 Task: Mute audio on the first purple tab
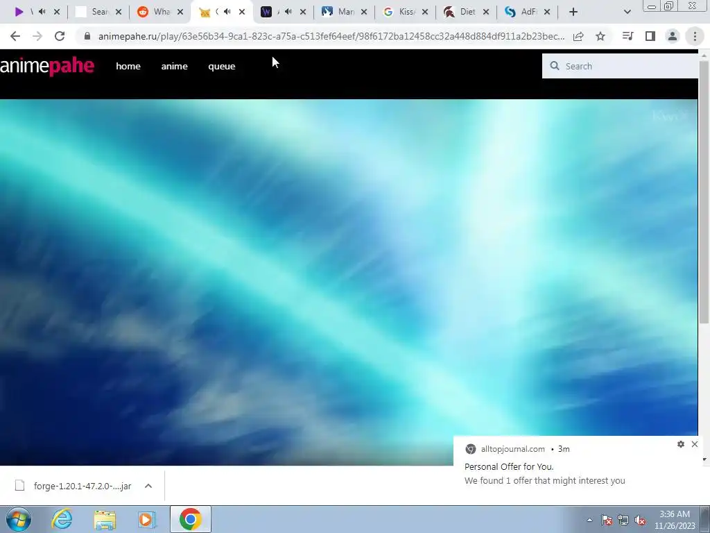tap(42, 12)
